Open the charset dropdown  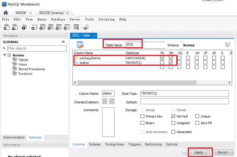pyautogui.click(x=104, y=101)
